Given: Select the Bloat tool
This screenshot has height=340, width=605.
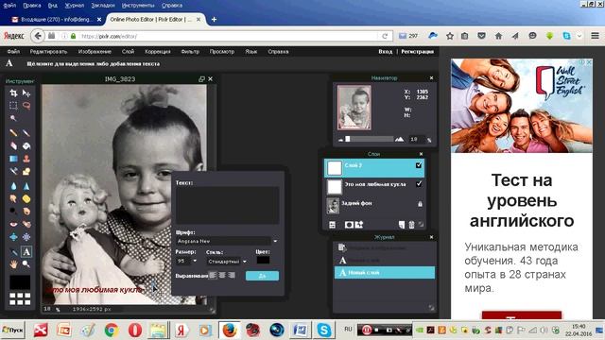Looking at the screenshot, I should pyautogui.click(x=13, y=237).
